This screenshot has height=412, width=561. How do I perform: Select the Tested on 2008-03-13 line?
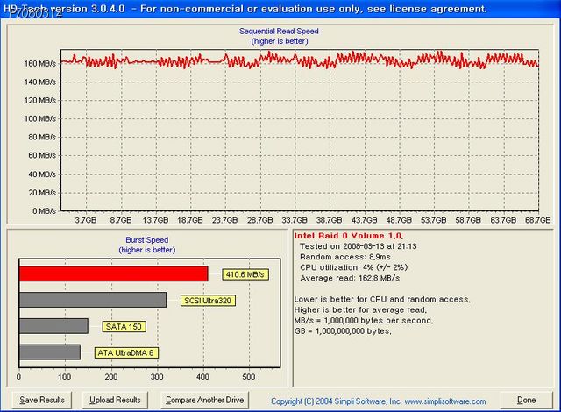pos(359,246)
